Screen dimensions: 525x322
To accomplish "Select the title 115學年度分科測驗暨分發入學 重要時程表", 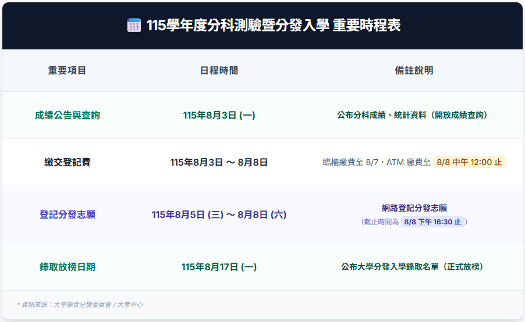I will coord(273,26).
